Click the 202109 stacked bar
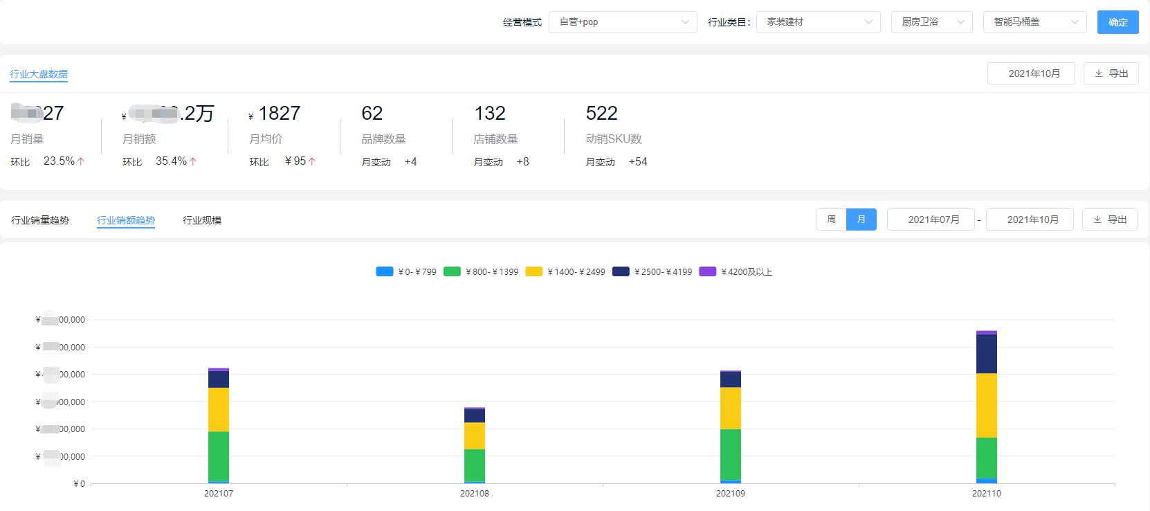 (731, 427)
